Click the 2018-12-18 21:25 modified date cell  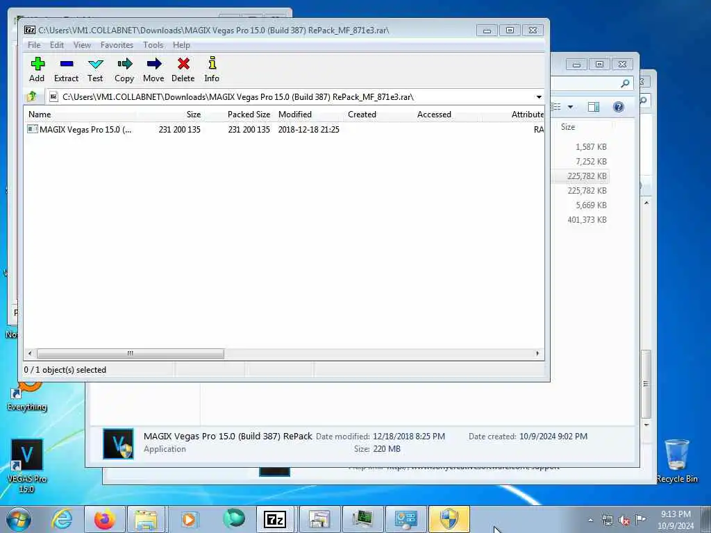pyautogui.click(x=309, y=130)
